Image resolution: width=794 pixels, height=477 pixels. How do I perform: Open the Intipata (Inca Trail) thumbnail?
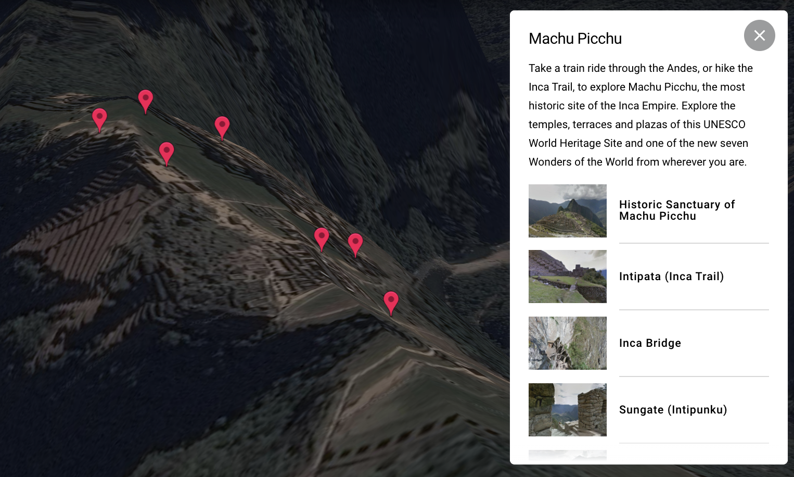click(568, 277)
